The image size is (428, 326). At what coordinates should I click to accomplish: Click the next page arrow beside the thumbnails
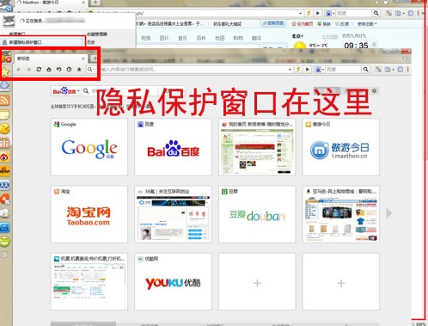point(388,213)
